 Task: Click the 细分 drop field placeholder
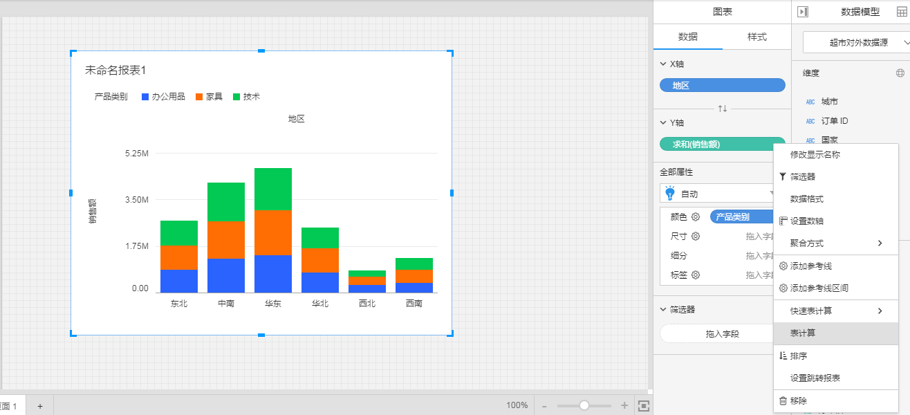tap(759, 255)
